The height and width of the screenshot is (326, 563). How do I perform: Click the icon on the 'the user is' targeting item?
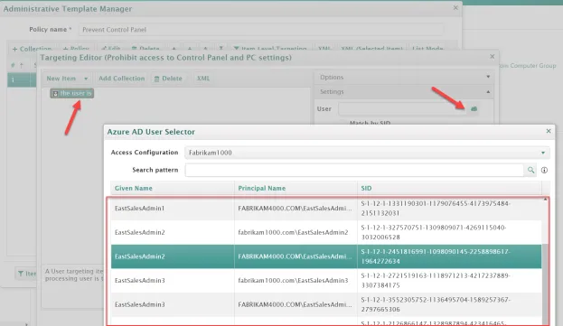pos(55,94)
